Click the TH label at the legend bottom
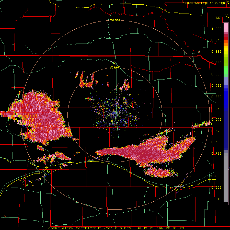230x230 pixels. pyautogui.click(x=220, y=199)
